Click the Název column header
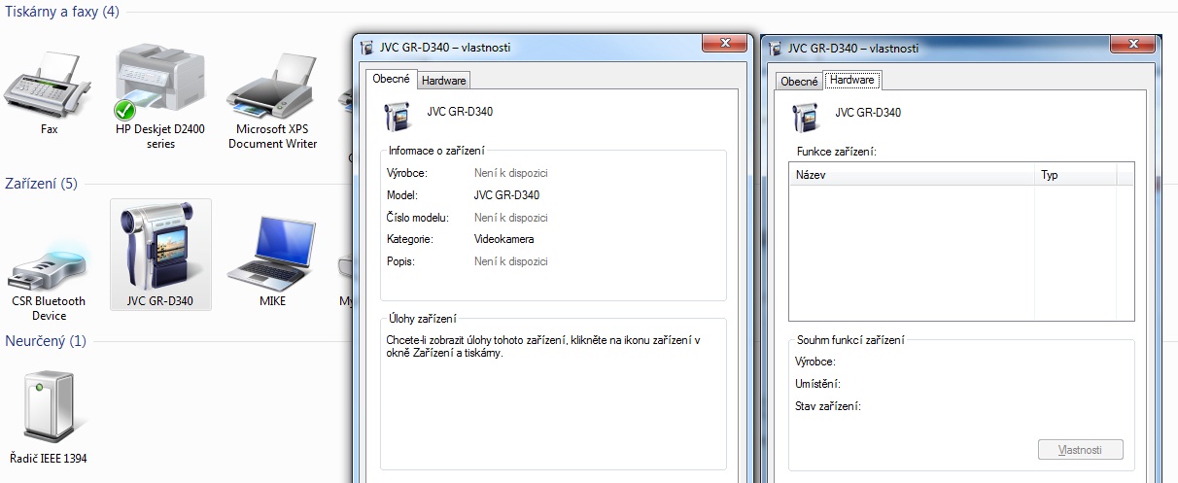The height and width of the screenshot is (483, 1178). pos(912,175)
